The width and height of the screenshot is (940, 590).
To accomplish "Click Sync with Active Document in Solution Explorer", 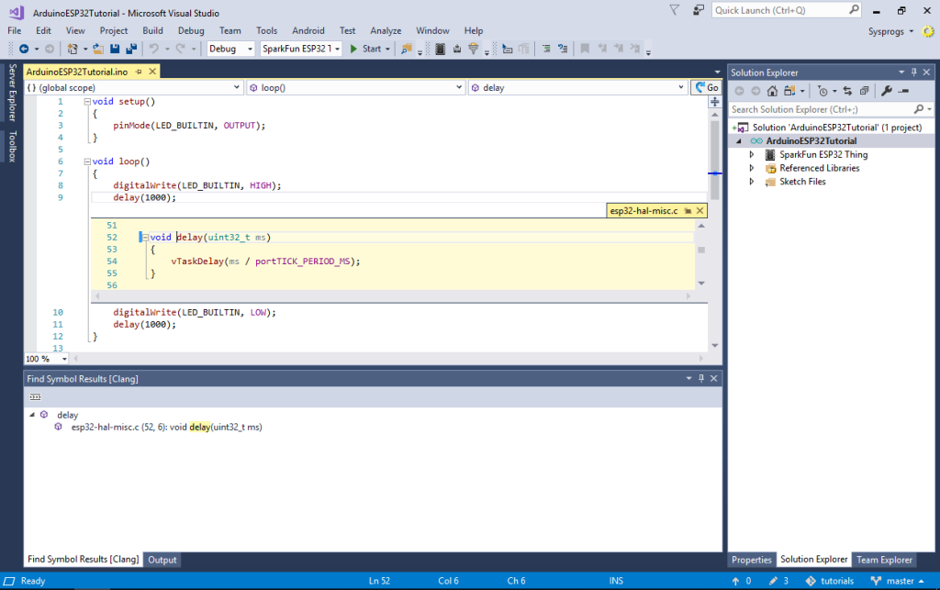I will coord(847,91).
